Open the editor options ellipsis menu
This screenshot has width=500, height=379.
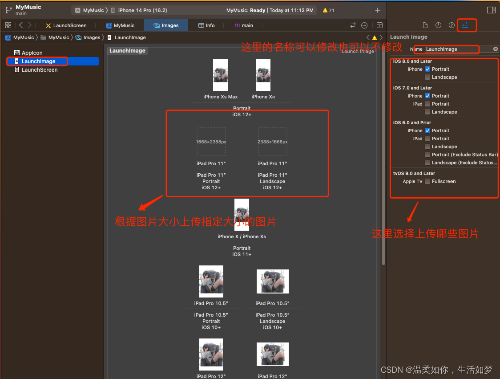(x=364, y=25)
